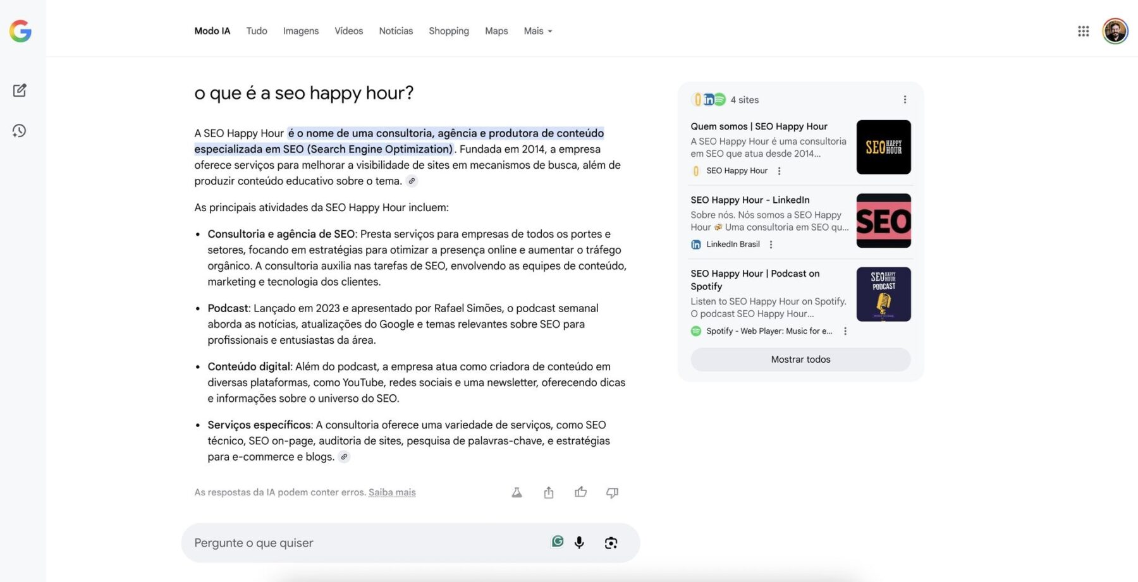Open the AI Mode history icon
Image resolution: width=1138 pixels, height=582 pixels.
(x=20, y=131)
